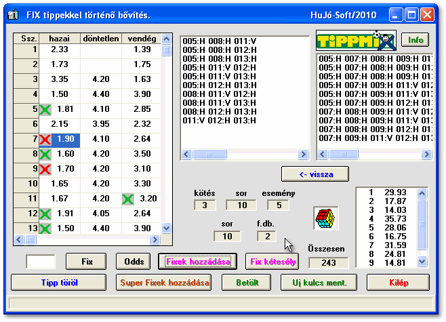The height and width of the screenshot is (322, 446).
Task: Click the green X mark in row 12
Action: click(x=45, y=214)
